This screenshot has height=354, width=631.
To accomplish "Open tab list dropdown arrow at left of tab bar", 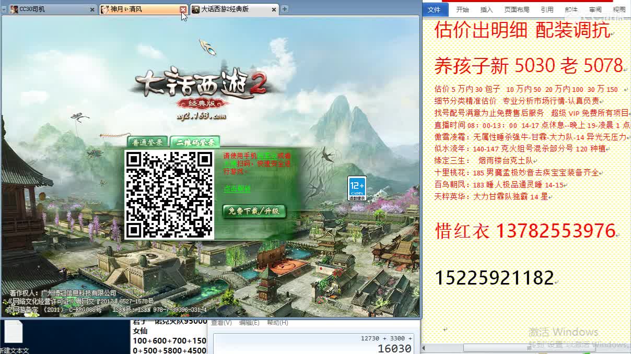I will coord(4,9).
